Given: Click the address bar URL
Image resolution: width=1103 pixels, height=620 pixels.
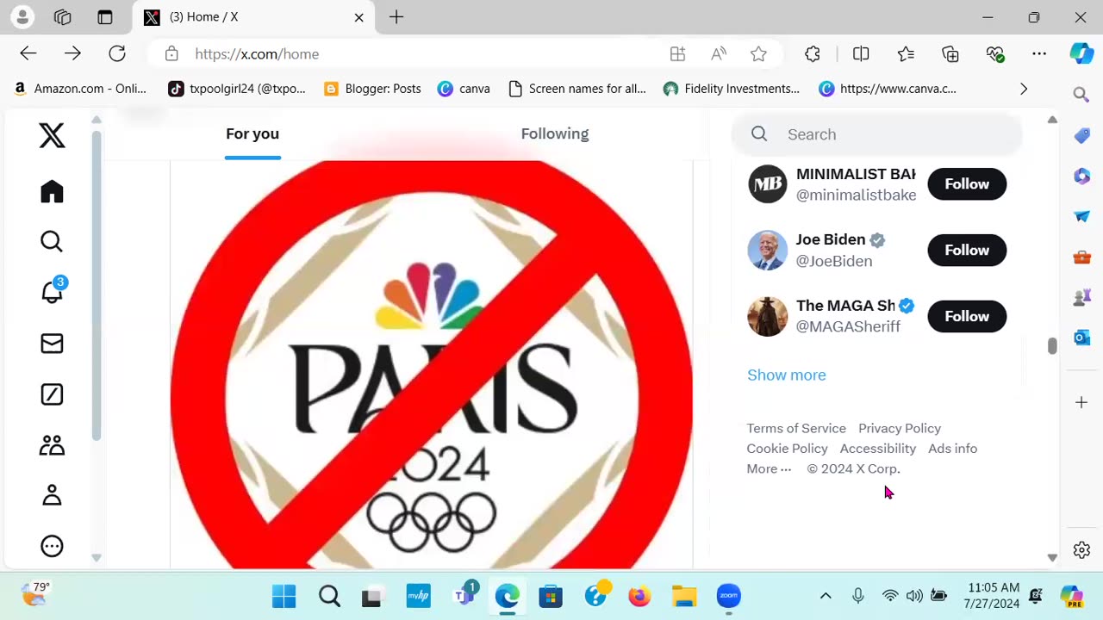Looking at the screenshot, I should click(257, 54).
